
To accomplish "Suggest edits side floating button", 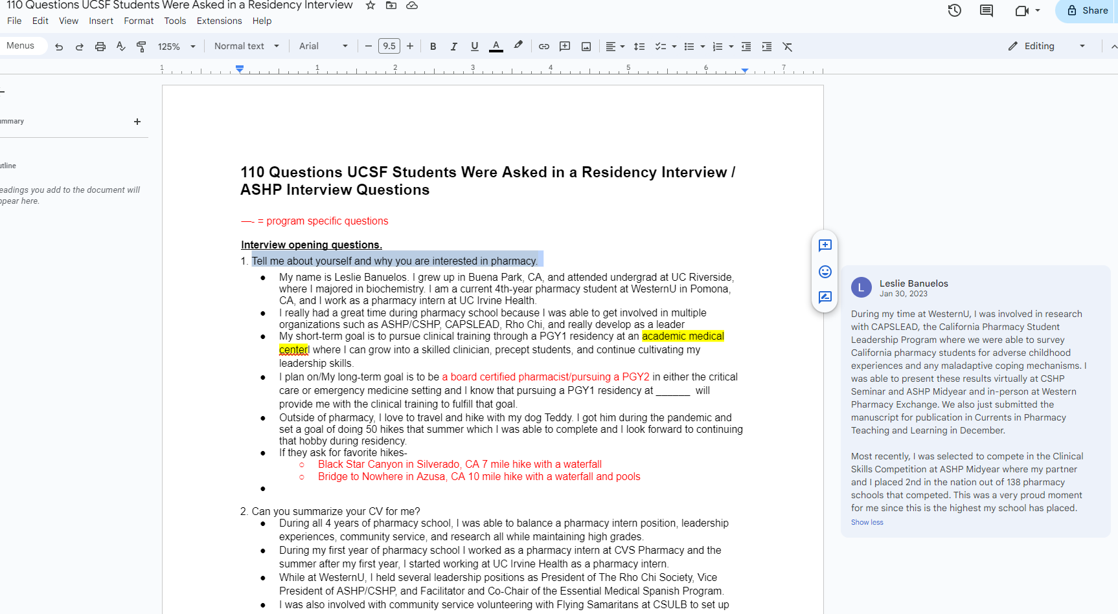I will coord(825,298).
